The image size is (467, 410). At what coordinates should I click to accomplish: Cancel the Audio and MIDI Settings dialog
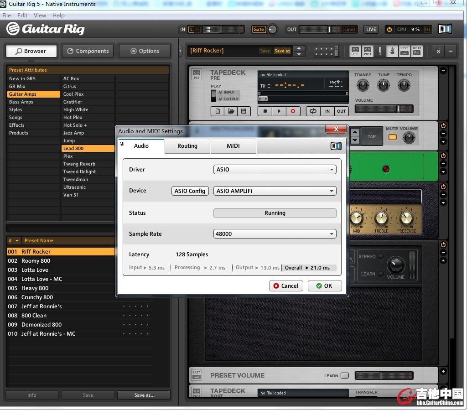286,286
